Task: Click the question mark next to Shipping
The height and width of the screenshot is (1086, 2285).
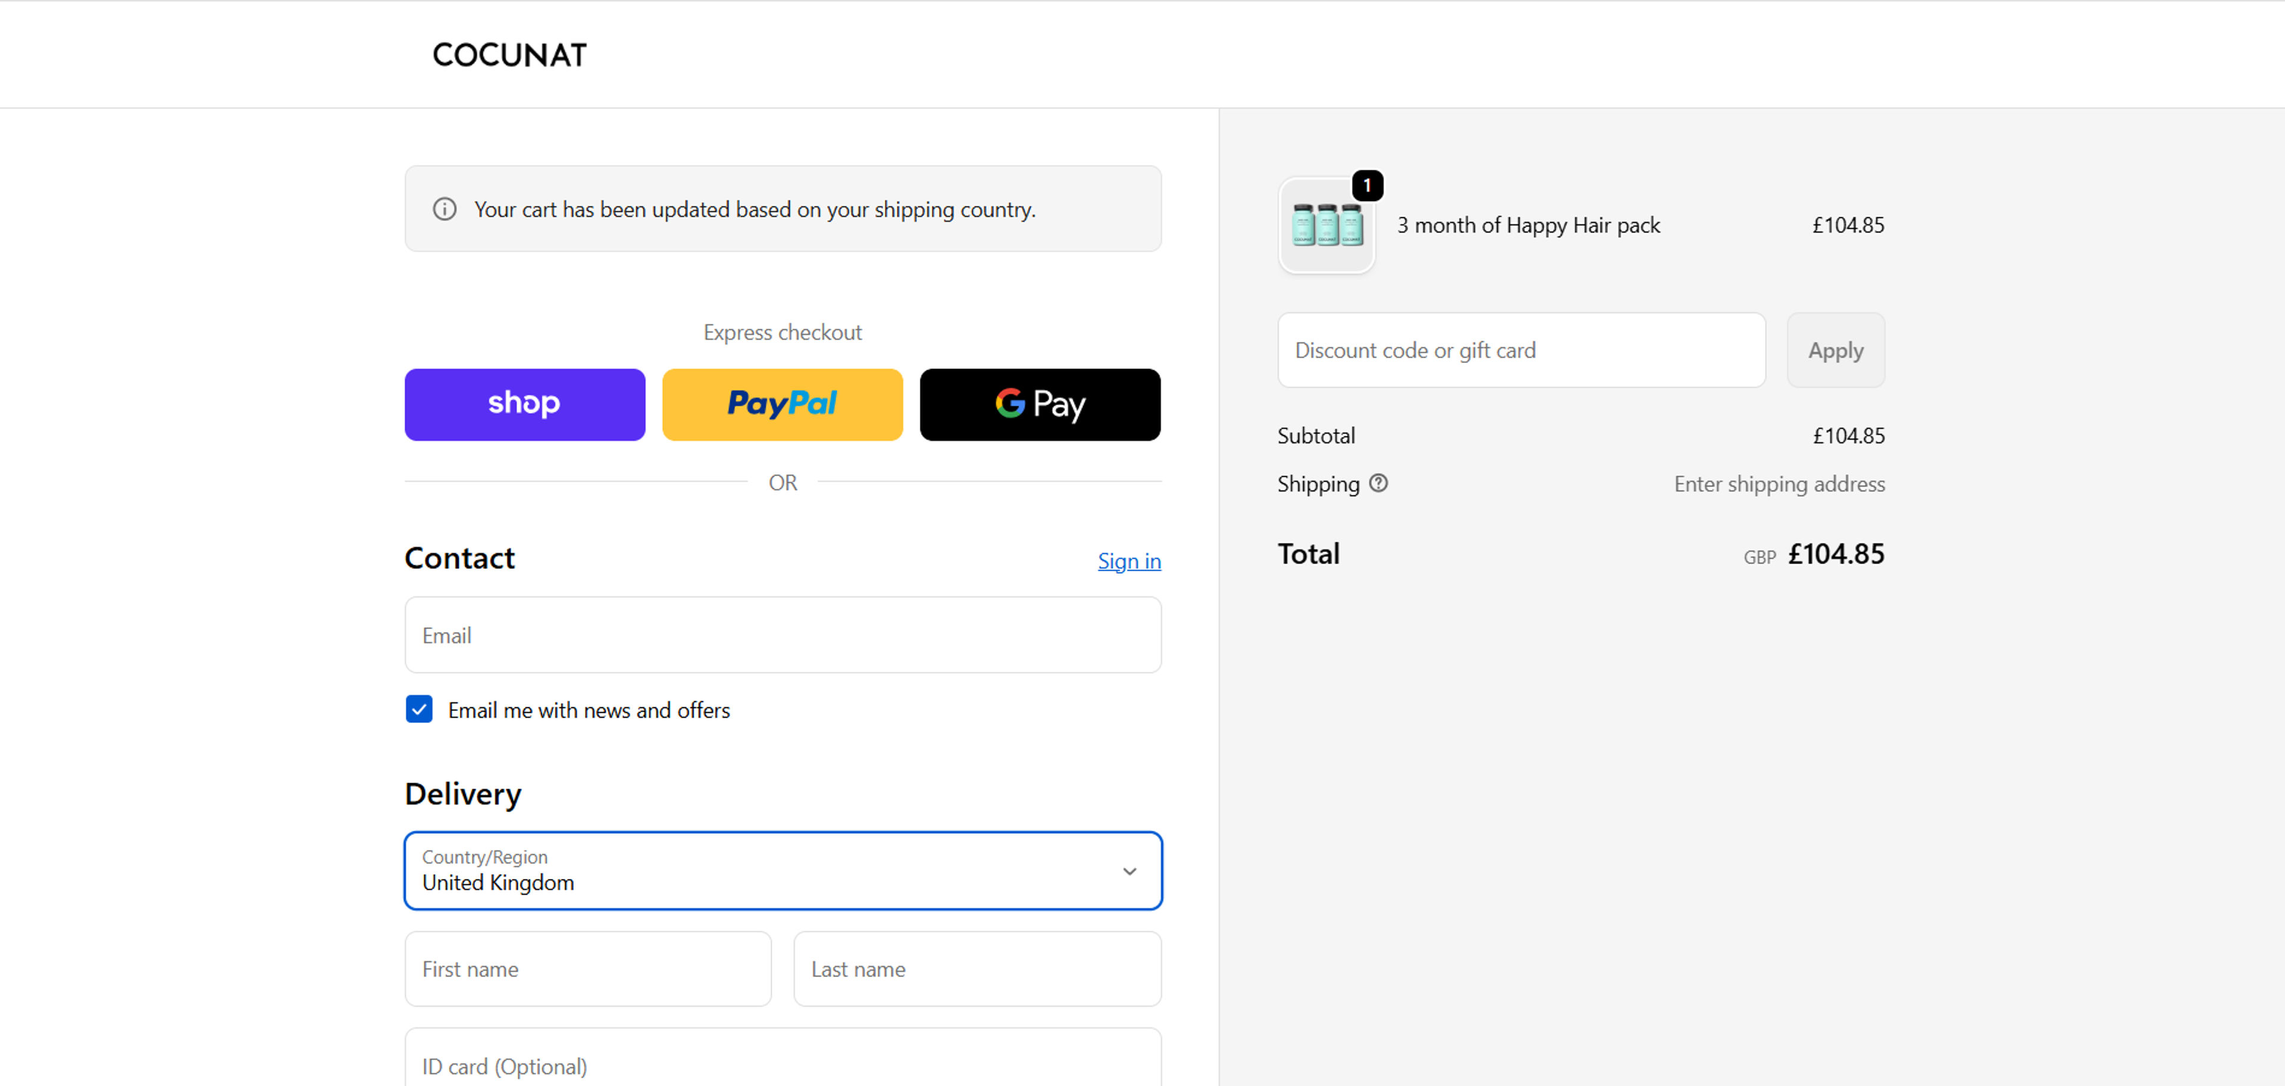Action: [x=1379, y=483]
